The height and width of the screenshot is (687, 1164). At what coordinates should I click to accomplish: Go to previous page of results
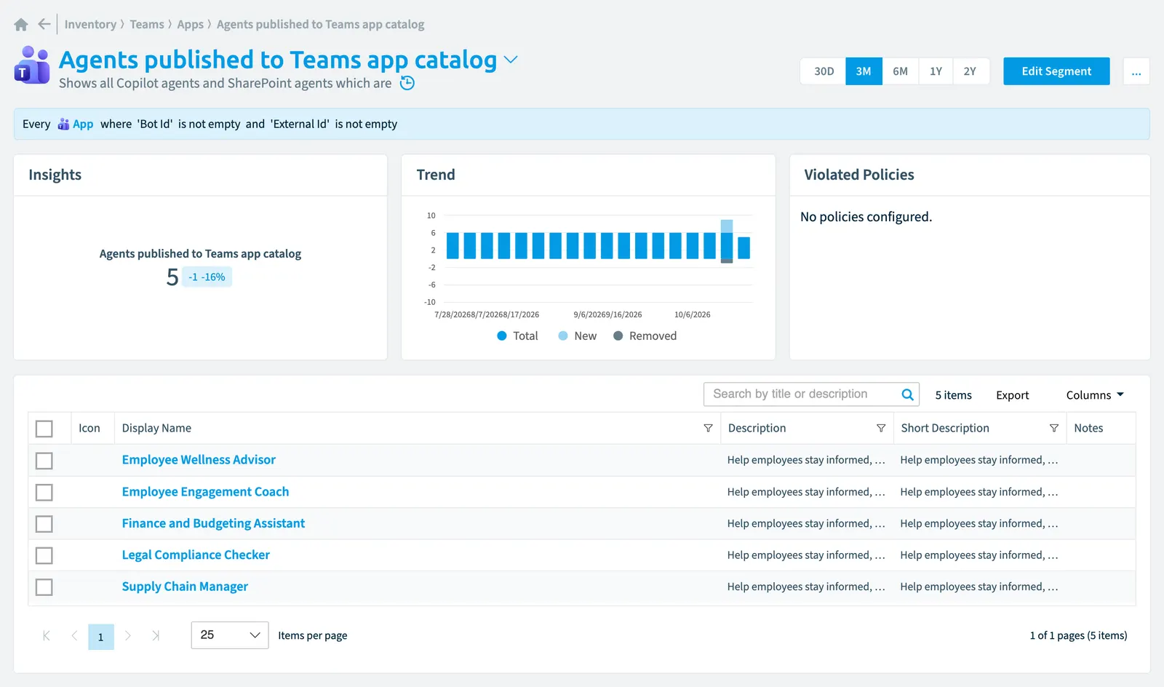[x=74, y=636]
